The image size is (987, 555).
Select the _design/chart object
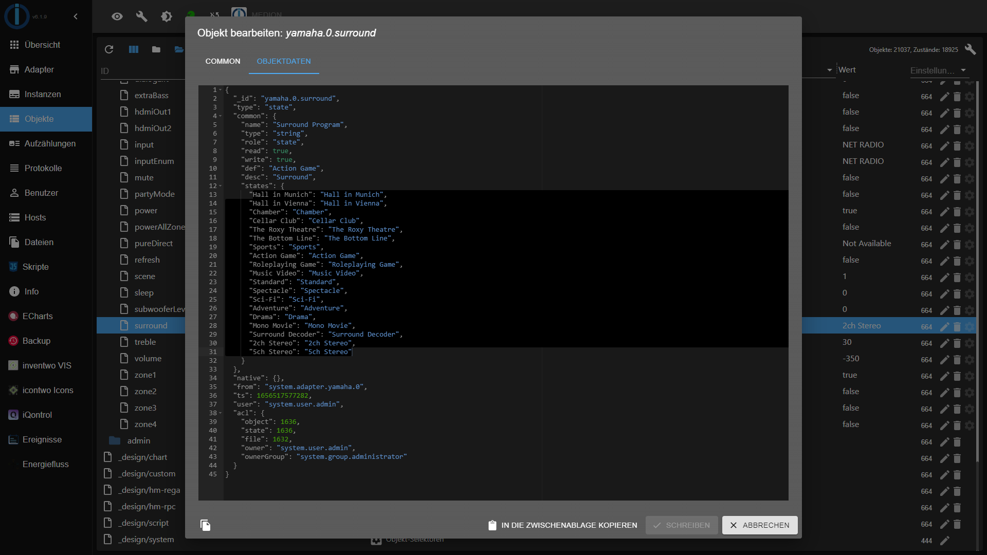pyautogui.click(x=144, y=457)
